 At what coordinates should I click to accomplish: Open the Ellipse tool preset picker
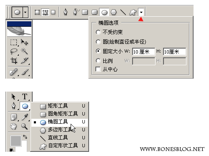17,12
